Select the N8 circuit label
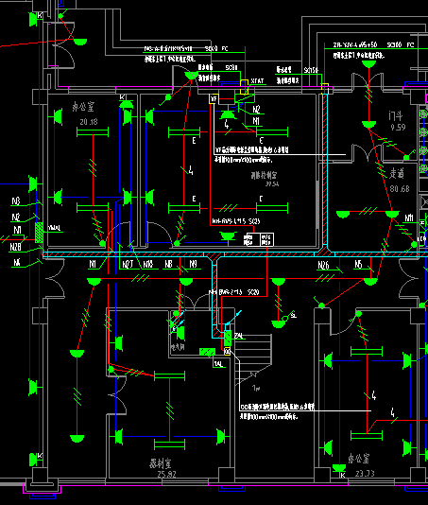This screenshot has width=428, height=505. pyautogui.click(x=168, y=264)
